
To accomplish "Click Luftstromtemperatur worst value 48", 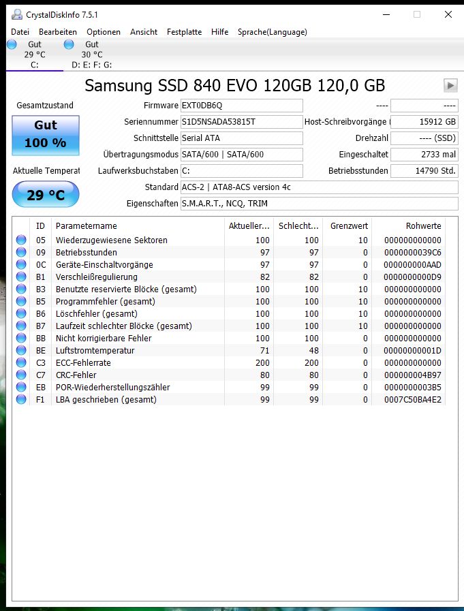I will [314, 351].
